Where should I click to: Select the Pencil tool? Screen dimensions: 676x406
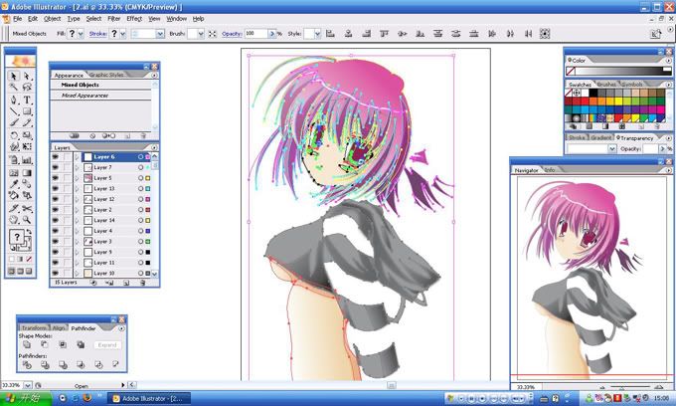[27, 123]
